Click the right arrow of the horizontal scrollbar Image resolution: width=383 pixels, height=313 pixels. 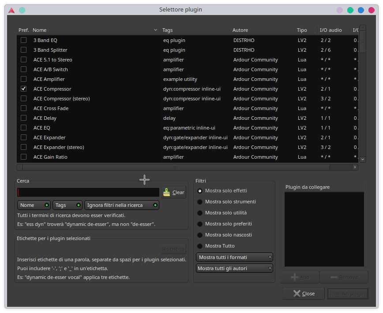pos(355,167)
